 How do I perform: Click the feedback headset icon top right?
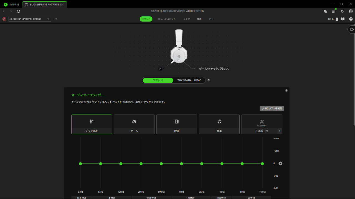(x=351, y=11)
